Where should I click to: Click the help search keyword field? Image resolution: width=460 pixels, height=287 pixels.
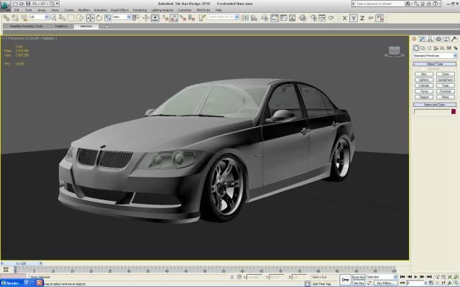[379, 4]
